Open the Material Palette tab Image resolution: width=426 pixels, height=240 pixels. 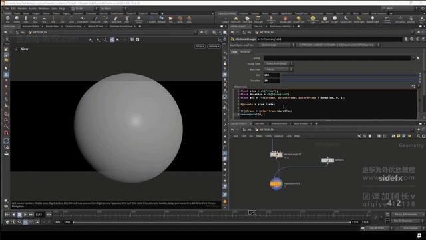click(279, 123)
